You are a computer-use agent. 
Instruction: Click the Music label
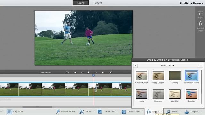175,111
